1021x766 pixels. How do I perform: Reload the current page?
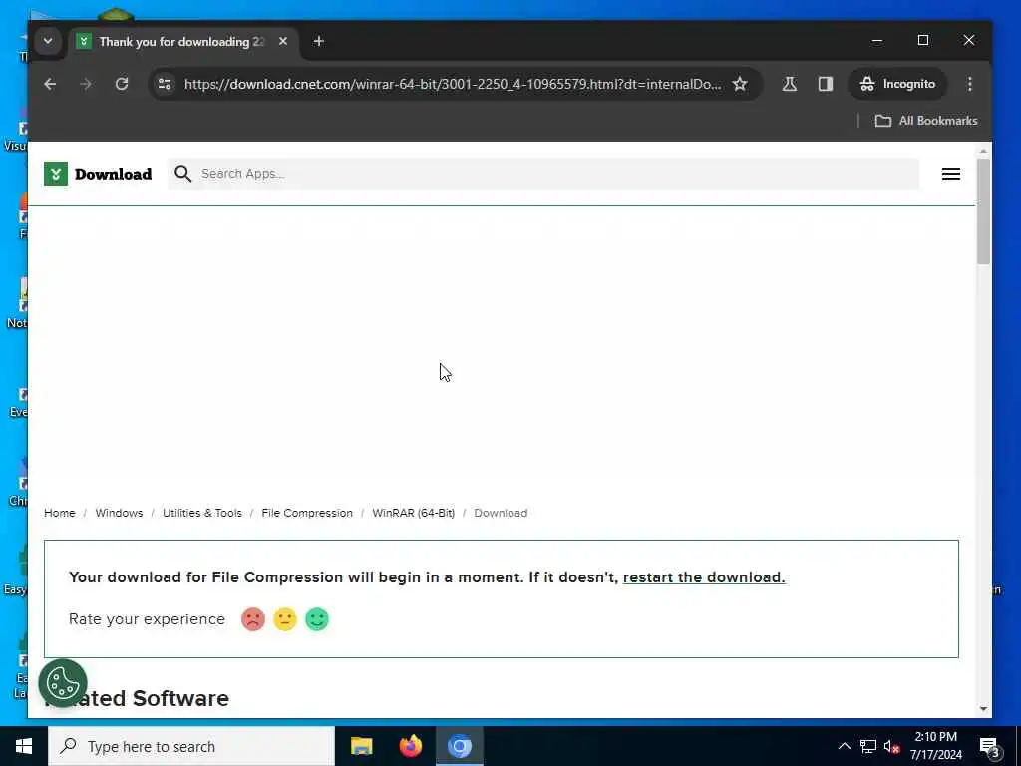tap(122, 84)
